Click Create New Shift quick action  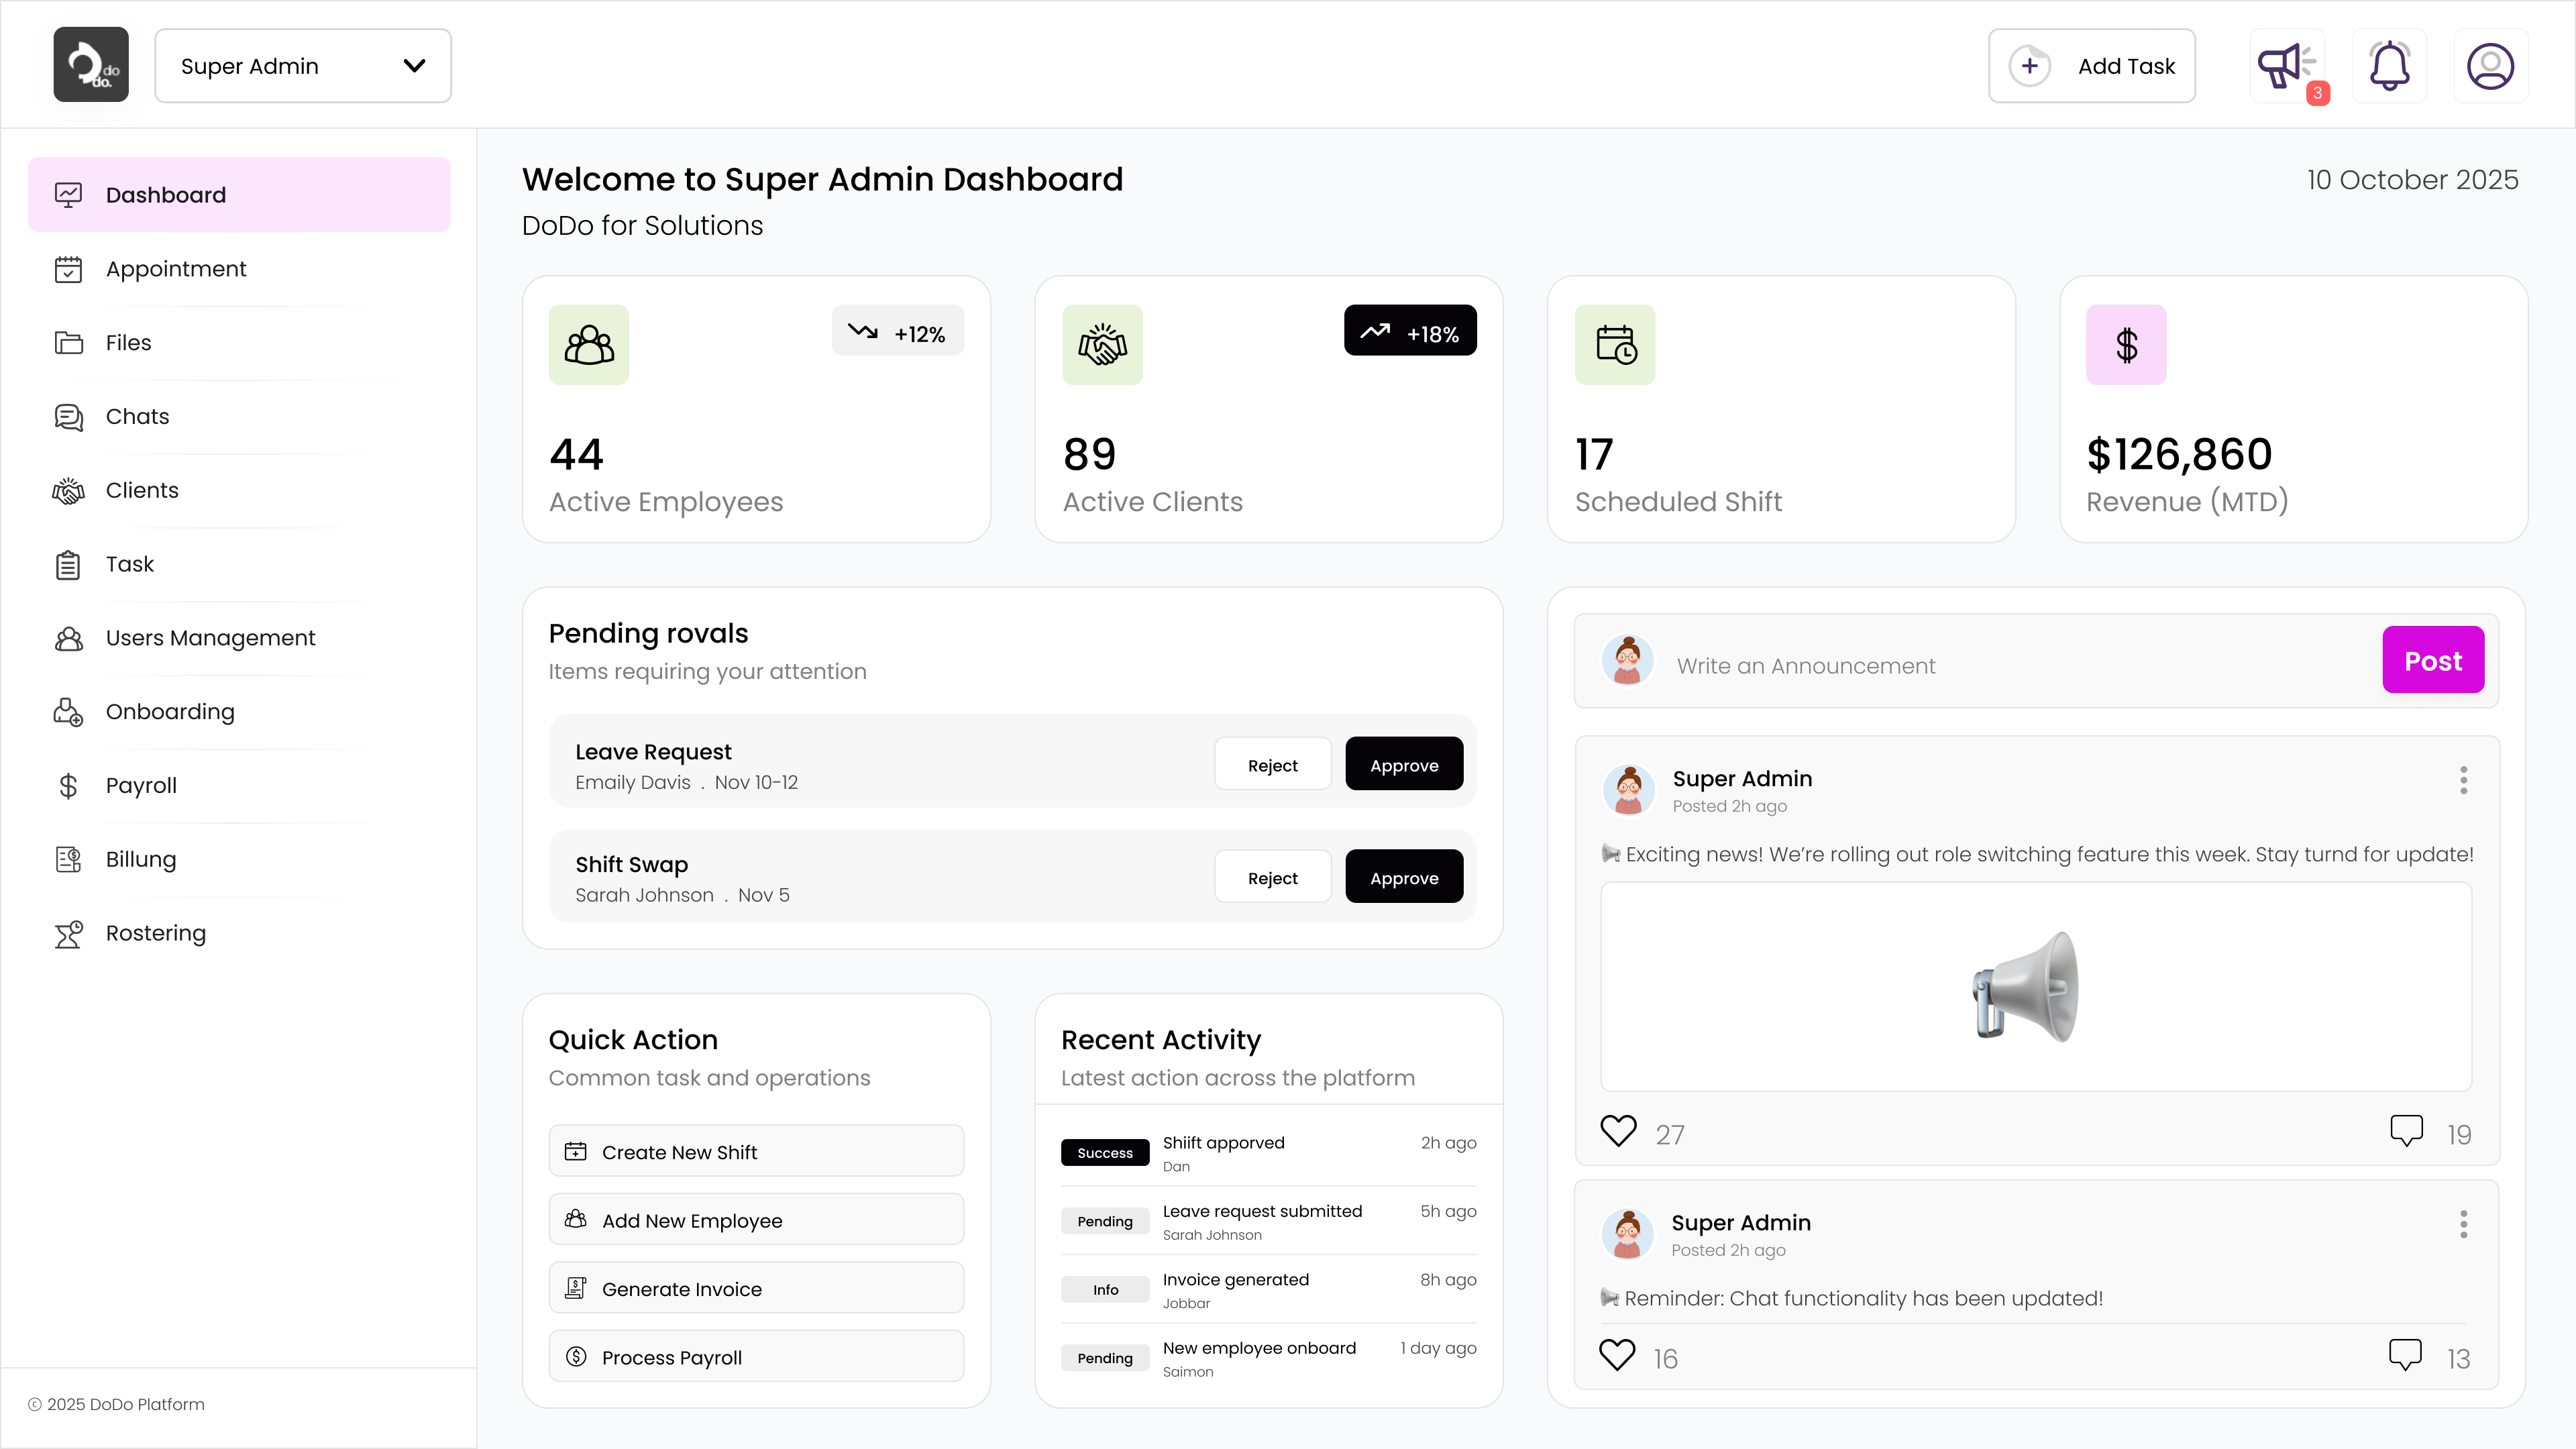(x=756, y=1152)
